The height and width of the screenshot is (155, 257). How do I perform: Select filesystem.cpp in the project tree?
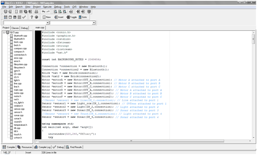20,64
